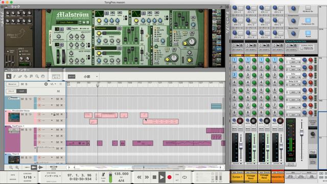
Task: Select the Razor tool in sequencer toolbar
Action: [26, 76]
